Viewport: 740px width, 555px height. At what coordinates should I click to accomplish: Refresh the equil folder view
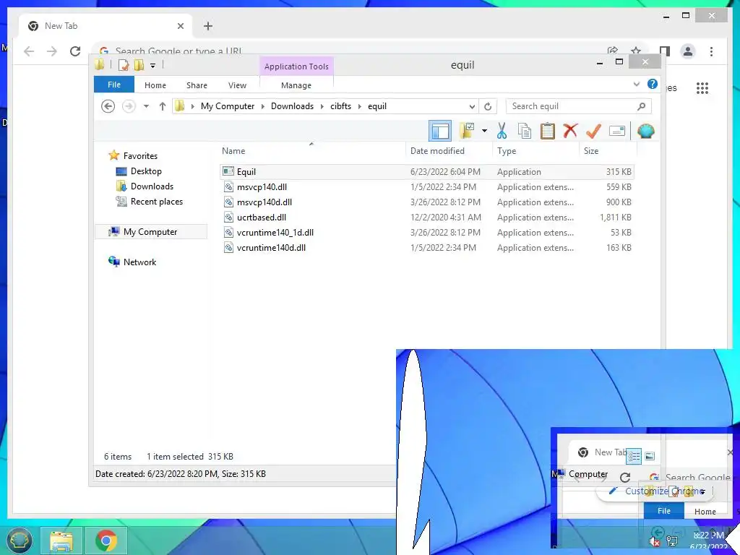click(488, 106)
